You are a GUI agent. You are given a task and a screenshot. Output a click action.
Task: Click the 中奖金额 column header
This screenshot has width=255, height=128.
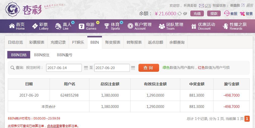tap(197, 84)
